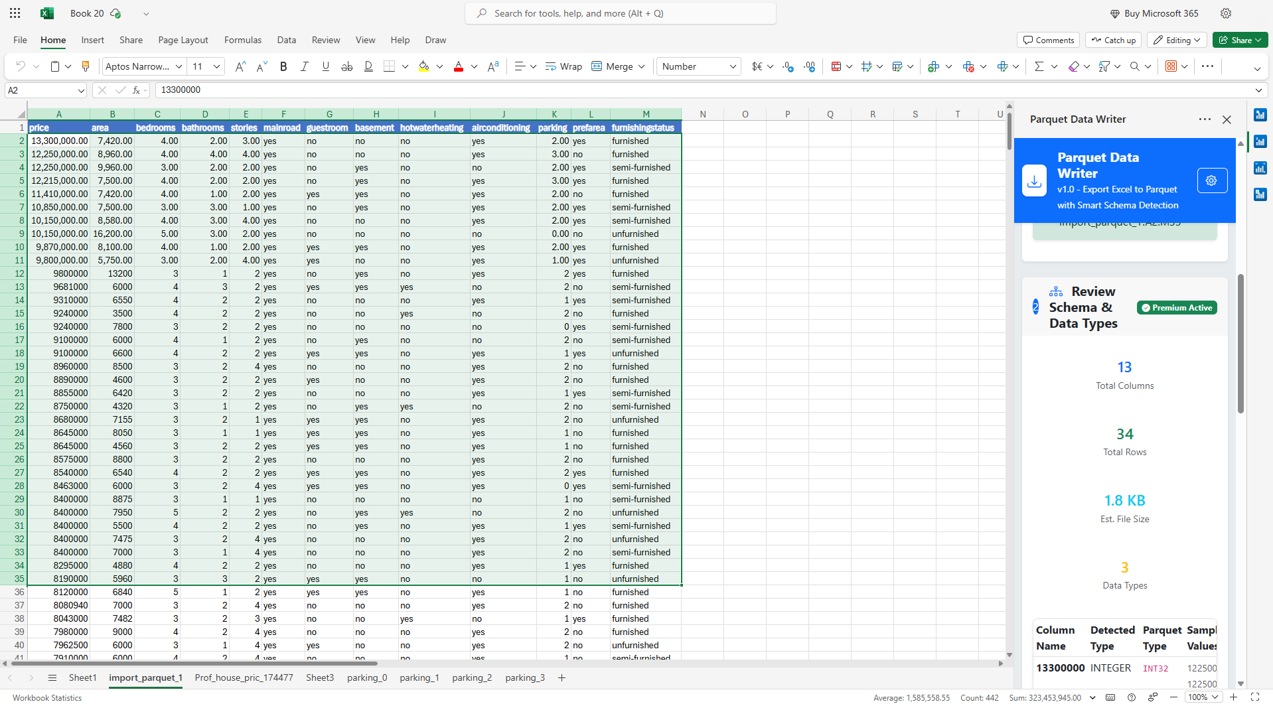Toggle Wrap text

tap(563, 66)
